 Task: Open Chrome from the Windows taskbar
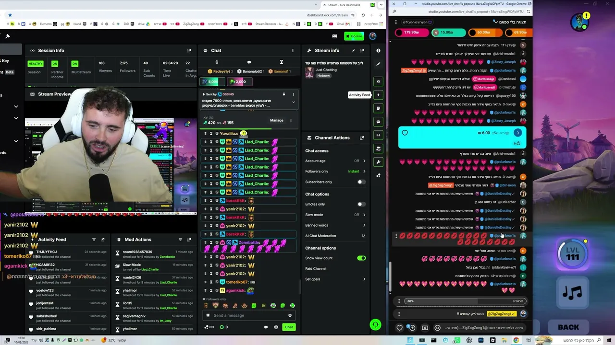click(516, 341)
